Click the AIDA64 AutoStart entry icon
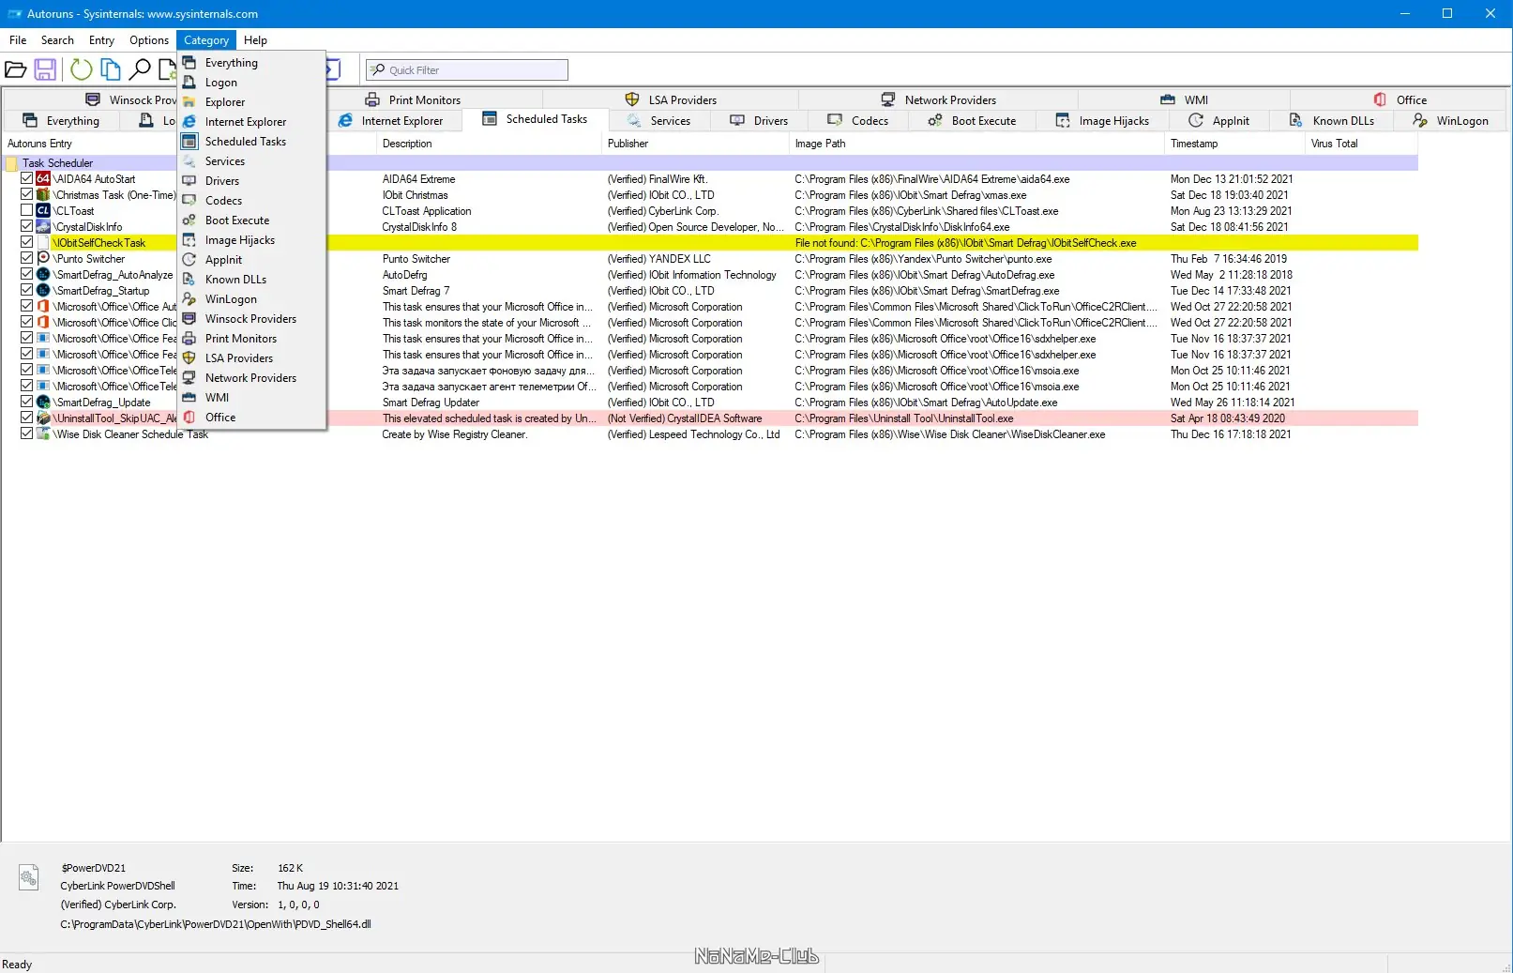This screenshot has width=1513, height=973. point(43,179)
